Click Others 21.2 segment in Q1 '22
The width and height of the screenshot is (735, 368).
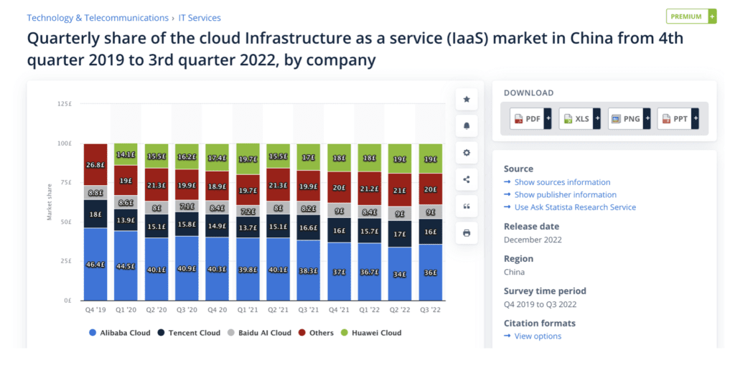(x=370, y=189)
